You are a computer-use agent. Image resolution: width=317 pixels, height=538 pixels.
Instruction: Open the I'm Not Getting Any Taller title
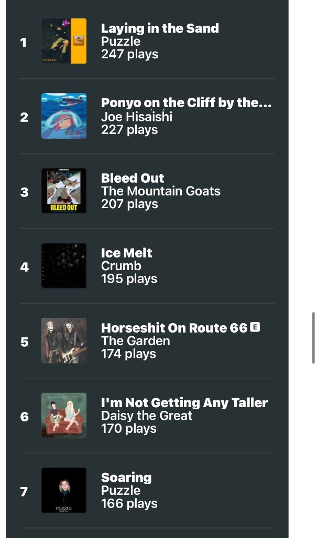click(x=184, y=402)
